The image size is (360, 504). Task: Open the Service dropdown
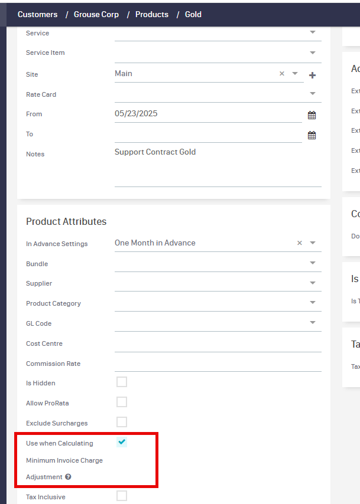coord(312,32)
